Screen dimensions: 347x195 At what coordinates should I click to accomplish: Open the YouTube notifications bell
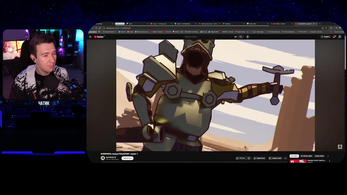[334, 37]
